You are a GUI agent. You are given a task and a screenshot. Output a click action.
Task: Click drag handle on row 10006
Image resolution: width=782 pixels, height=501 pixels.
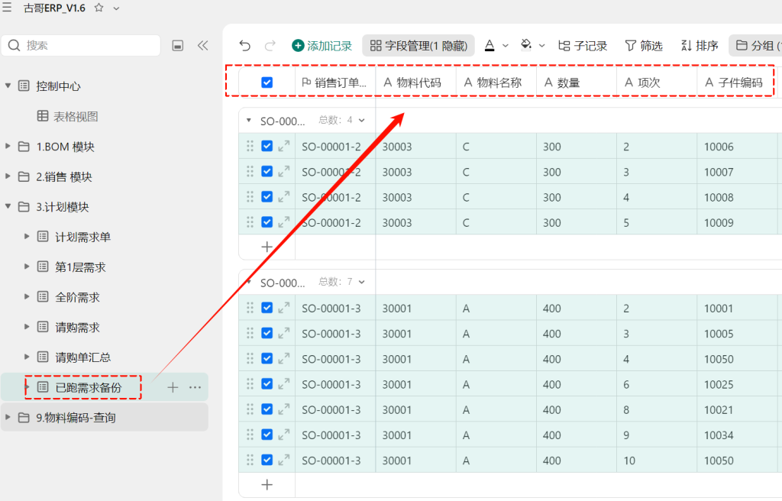[x=250, y=146]
